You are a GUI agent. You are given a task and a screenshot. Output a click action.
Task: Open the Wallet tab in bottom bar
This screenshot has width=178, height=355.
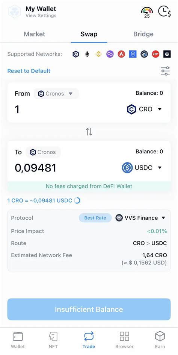18,340
